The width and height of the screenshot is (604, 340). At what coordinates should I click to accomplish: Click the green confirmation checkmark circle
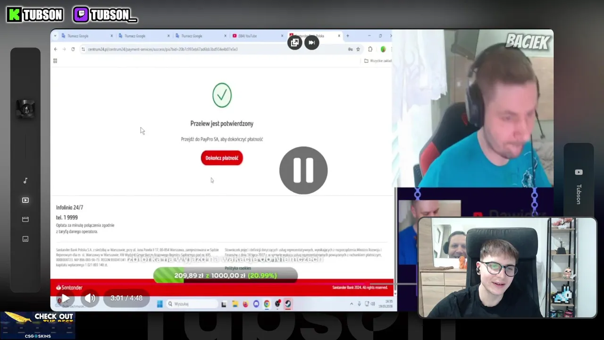pos(222,95)
